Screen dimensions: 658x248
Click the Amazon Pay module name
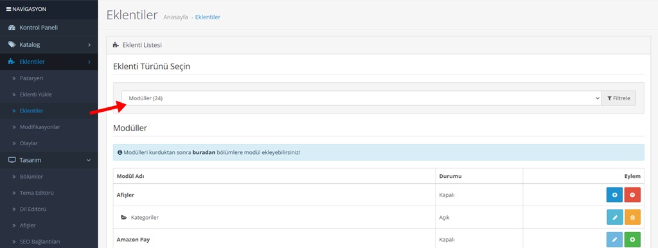click(x=134, y=240)
